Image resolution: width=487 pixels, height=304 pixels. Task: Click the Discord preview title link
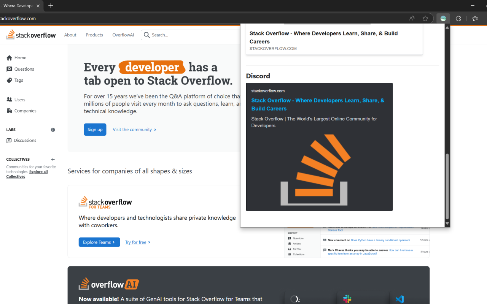point(318,104)
